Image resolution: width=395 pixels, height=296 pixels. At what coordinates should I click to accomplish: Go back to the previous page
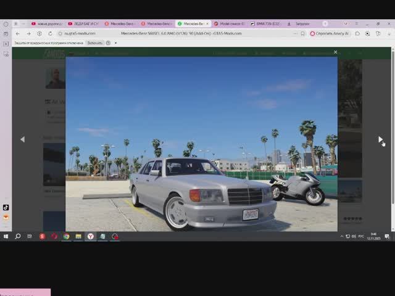18,33
